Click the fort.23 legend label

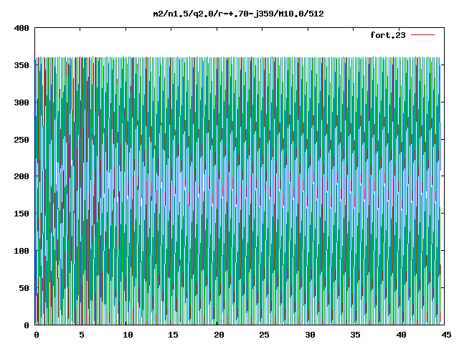coord(388,35)
